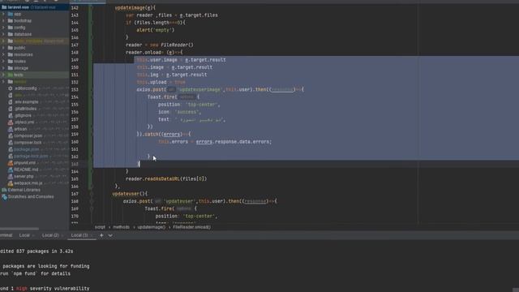Click the composer.lock file icon

click(11, 143)
